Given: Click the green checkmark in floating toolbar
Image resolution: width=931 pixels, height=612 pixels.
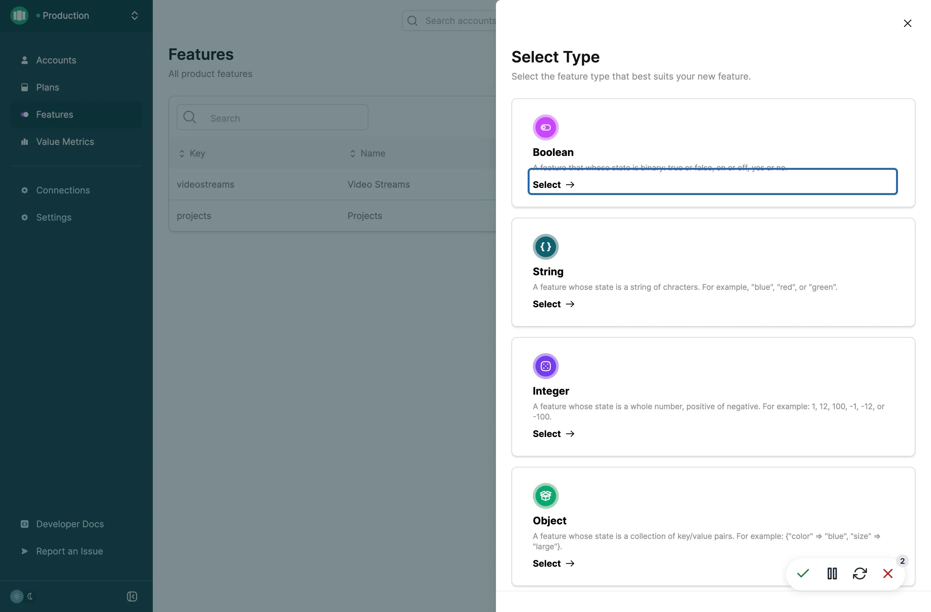Looking at the screenshot, I should [x=803, y=573].
